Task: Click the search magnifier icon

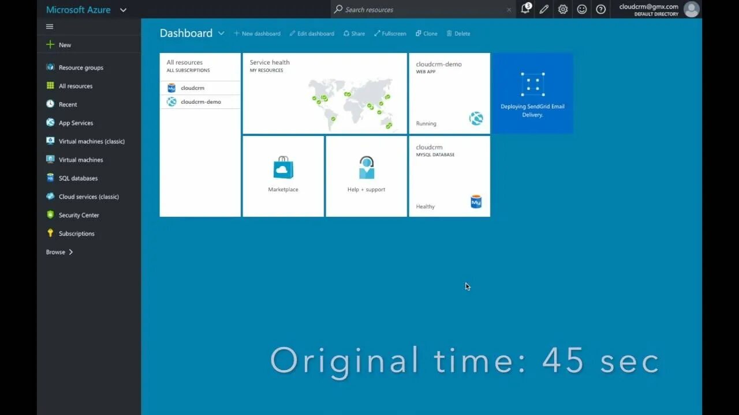Action: (338, 9)
